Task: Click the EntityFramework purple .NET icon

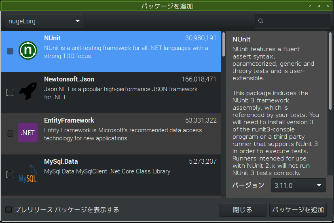Action: coord(28,133)
